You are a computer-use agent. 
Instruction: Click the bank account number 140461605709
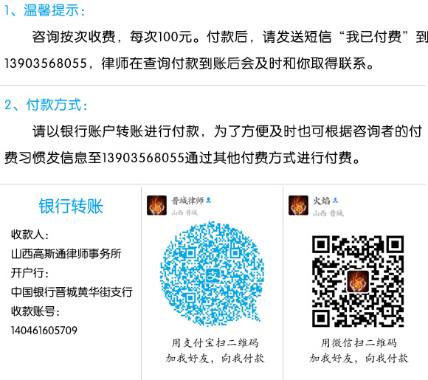(44, 331)
